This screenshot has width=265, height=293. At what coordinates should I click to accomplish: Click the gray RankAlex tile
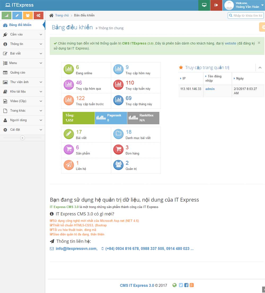point(143,118)
